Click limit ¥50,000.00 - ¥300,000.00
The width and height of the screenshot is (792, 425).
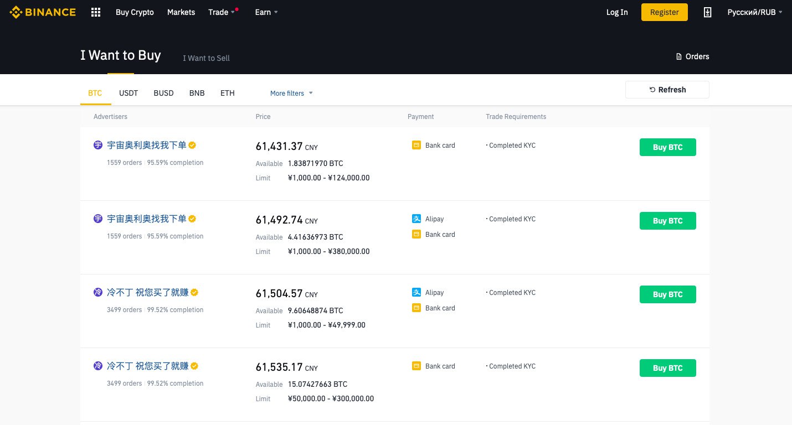click(331, 398)
